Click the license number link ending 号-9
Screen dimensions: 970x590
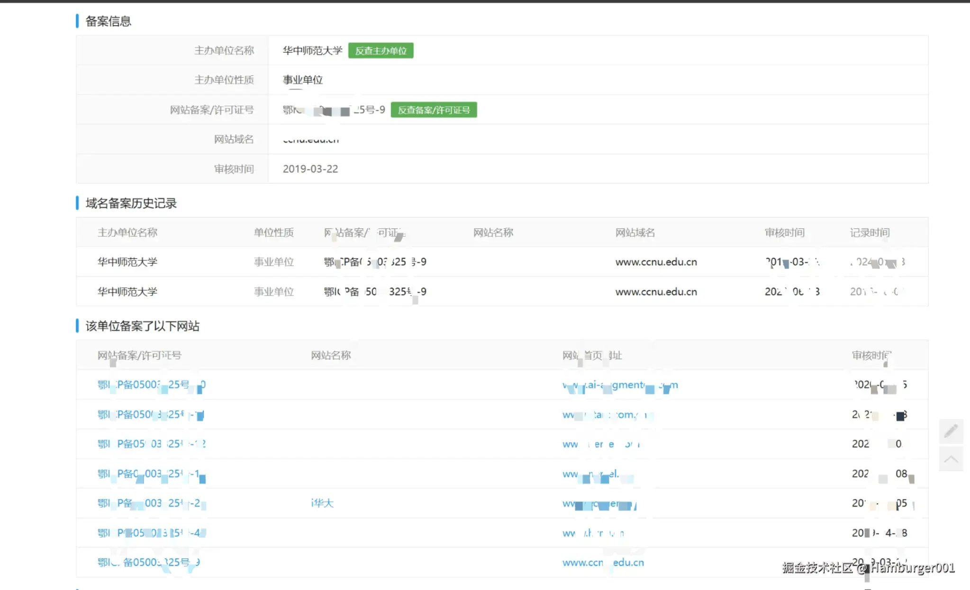[148, 563]
